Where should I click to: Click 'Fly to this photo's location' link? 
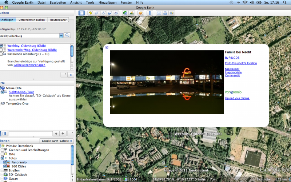coord(241,63)
